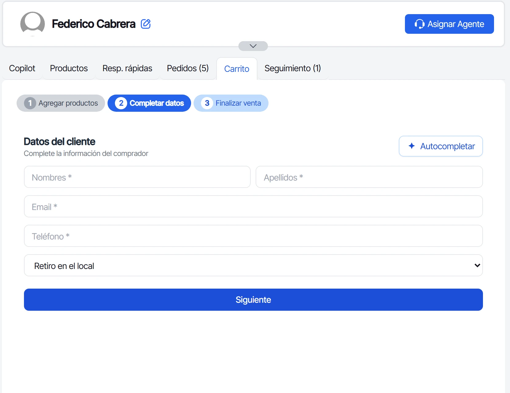
Task: Click Federico Cabrera's profile avatar
Action: coord(33,24)
